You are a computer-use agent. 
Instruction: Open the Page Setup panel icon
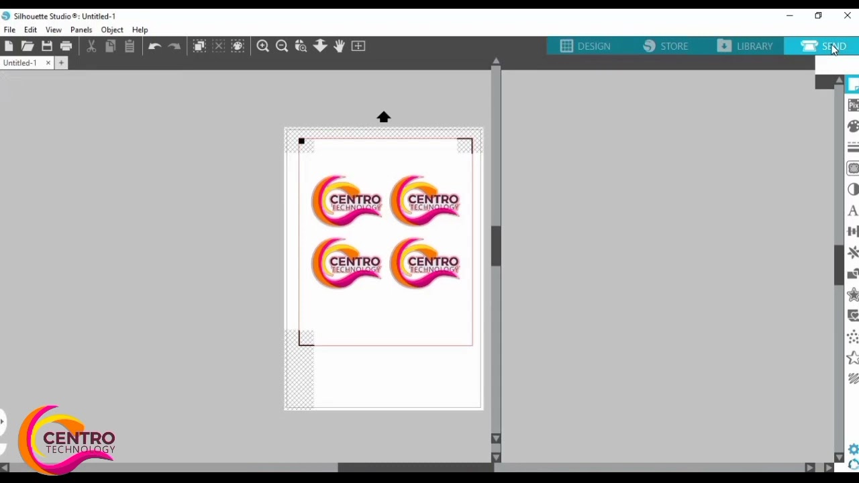[853, 85]
